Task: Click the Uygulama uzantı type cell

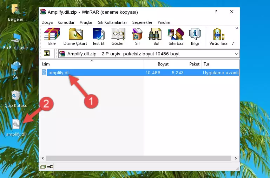Action: pos(220,73)
